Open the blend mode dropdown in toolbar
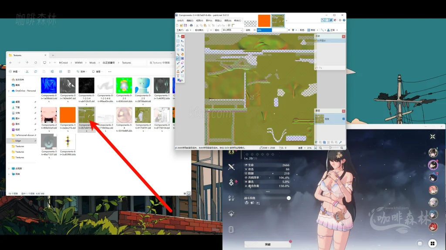This screenshot has height=250, width=446. coord(332,30)
